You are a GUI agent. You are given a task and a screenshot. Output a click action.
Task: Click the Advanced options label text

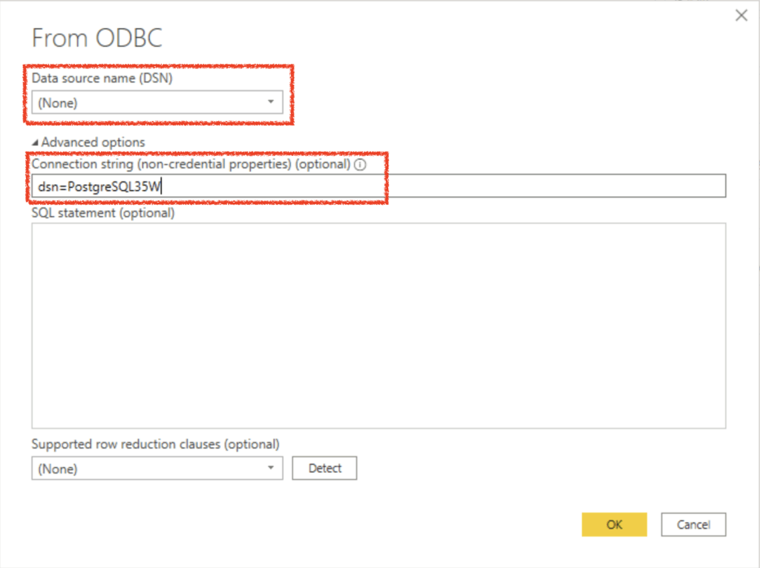(x=94, y=142)
